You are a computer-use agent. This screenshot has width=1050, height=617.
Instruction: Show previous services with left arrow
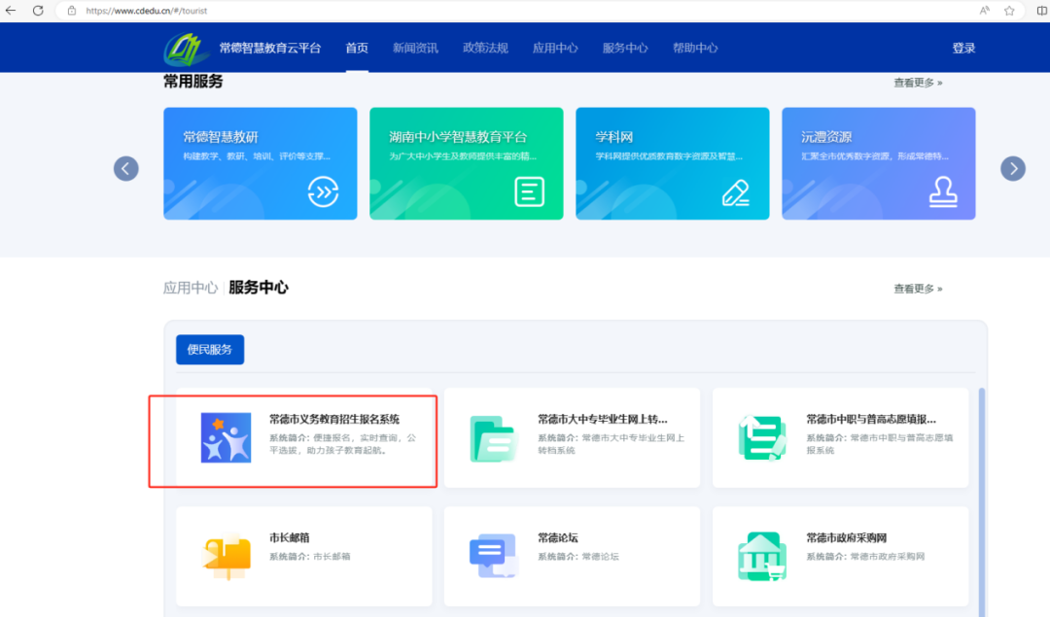[125, 168]
